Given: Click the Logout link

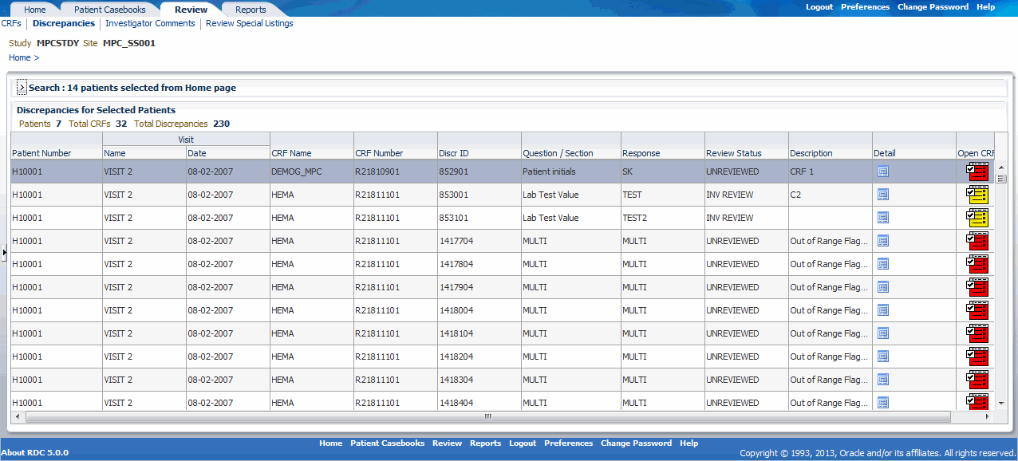Looking at the screenshot, I should tap(819, 6).
